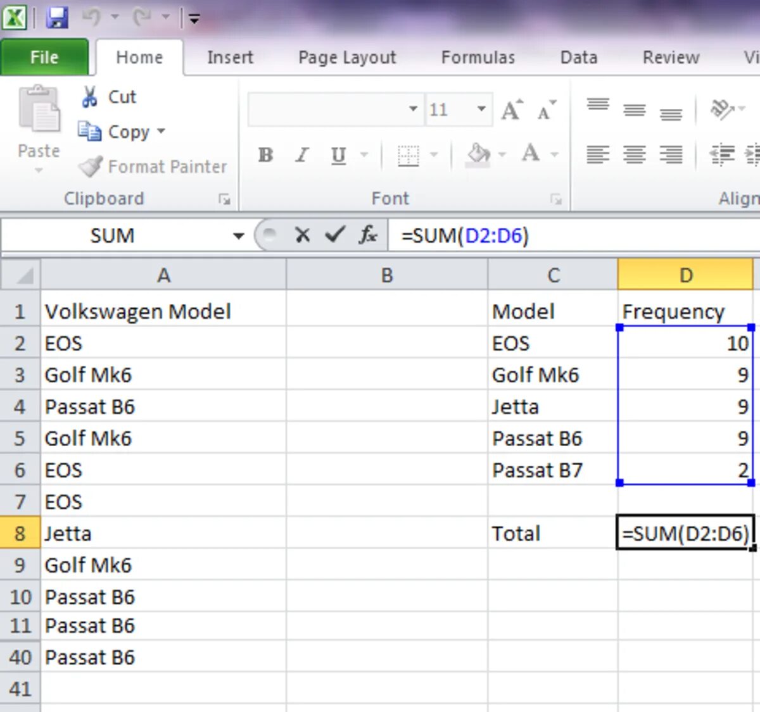Click the Select All corner triangle
The height and width of the screenshot is (712, 760).
[x=21, y=275]
